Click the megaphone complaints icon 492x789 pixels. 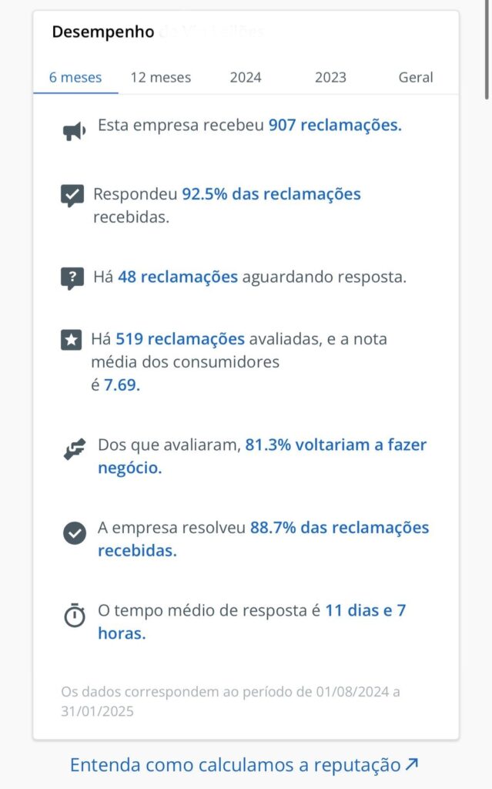point(74,132)
